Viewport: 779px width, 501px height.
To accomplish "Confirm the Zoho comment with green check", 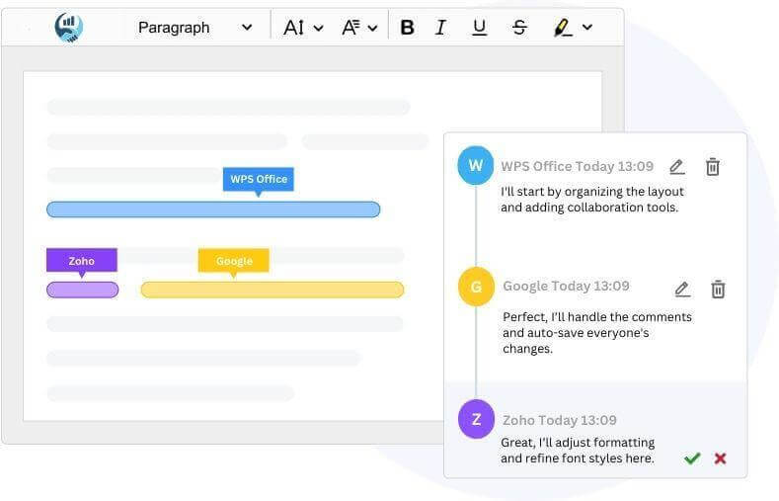I will [692, 459].
